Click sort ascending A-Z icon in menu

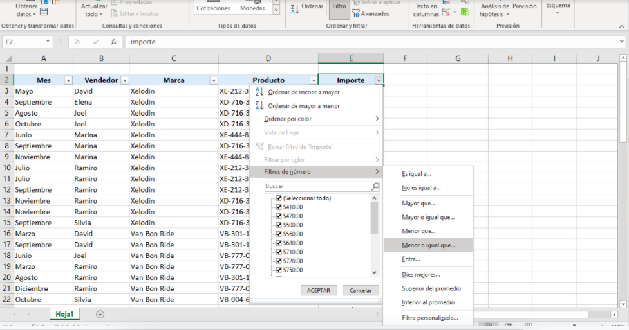pyautogui.click(x=259, y=92)
